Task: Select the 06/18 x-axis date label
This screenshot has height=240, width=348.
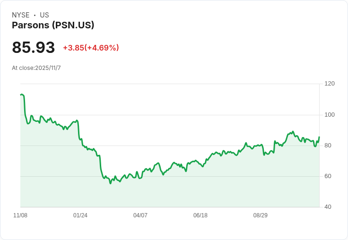Action: (x=200, y=215)
